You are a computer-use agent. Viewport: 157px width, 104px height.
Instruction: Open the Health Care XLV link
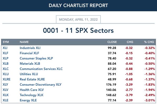click(x=32, y=90)
